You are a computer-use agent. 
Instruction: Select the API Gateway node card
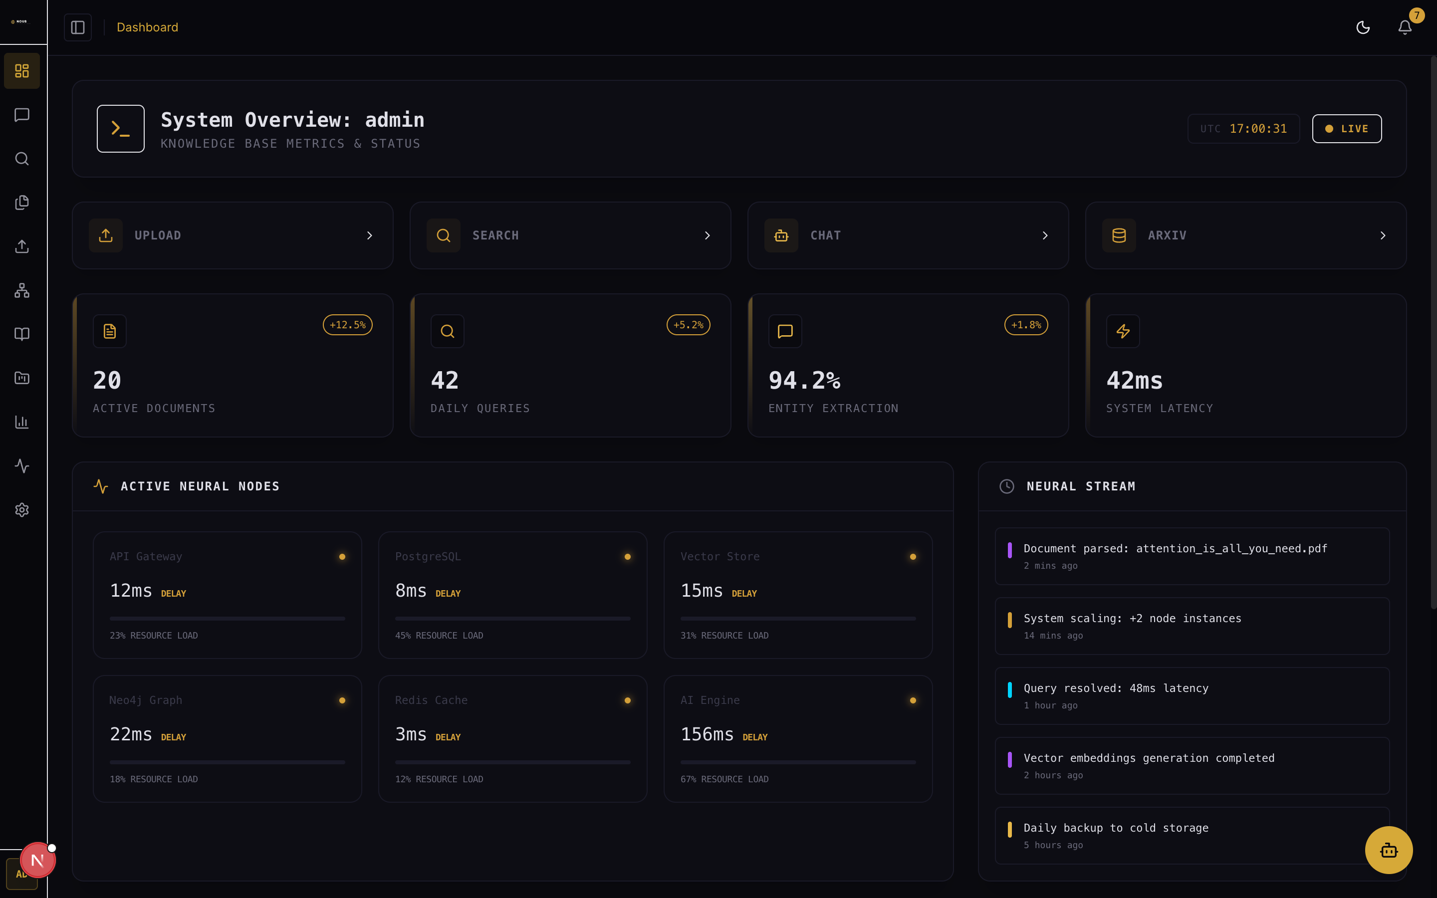(x=228, y=595)
